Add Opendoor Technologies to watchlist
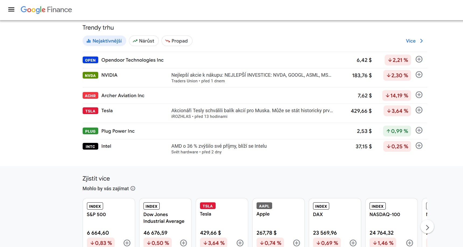 coord(419,59)
